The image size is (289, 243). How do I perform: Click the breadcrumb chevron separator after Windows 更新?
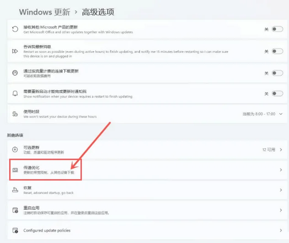(x=76, y=12)
